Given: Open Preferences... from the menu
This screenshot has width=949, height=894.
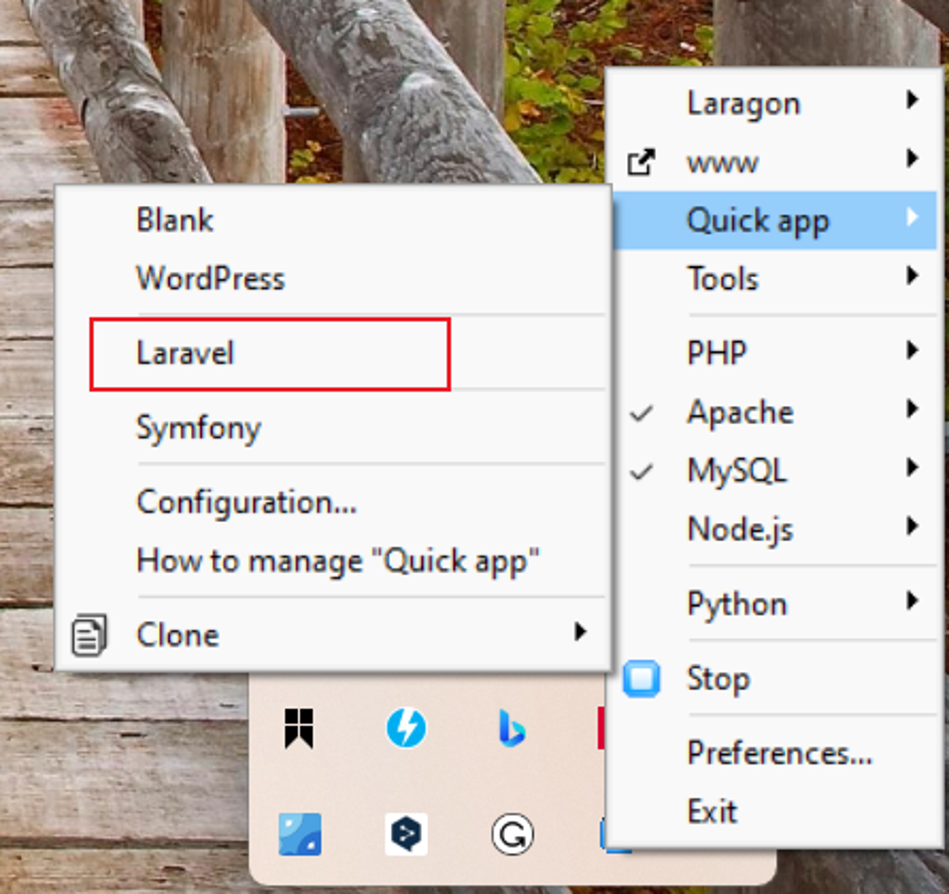Looking at the screenshot, I should click(x=774, y=753).
